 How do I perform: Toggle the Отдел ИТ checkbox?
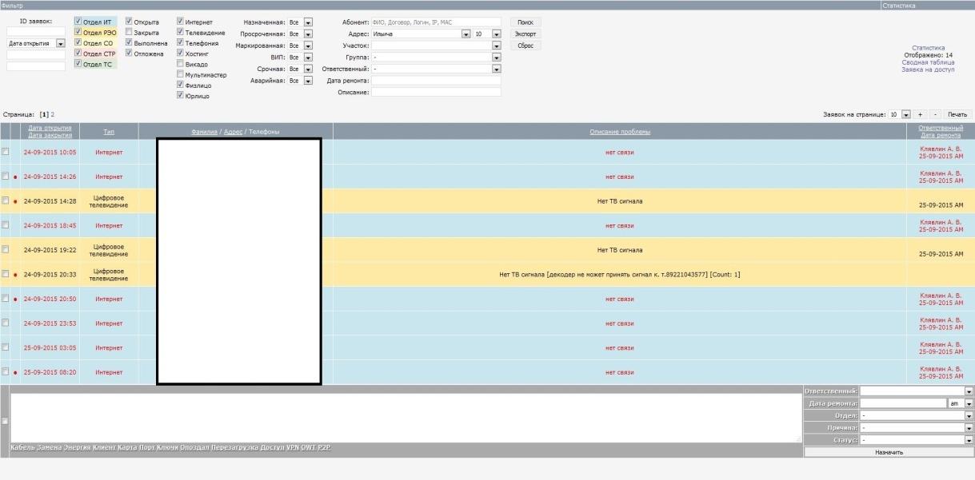pos(78,22)
